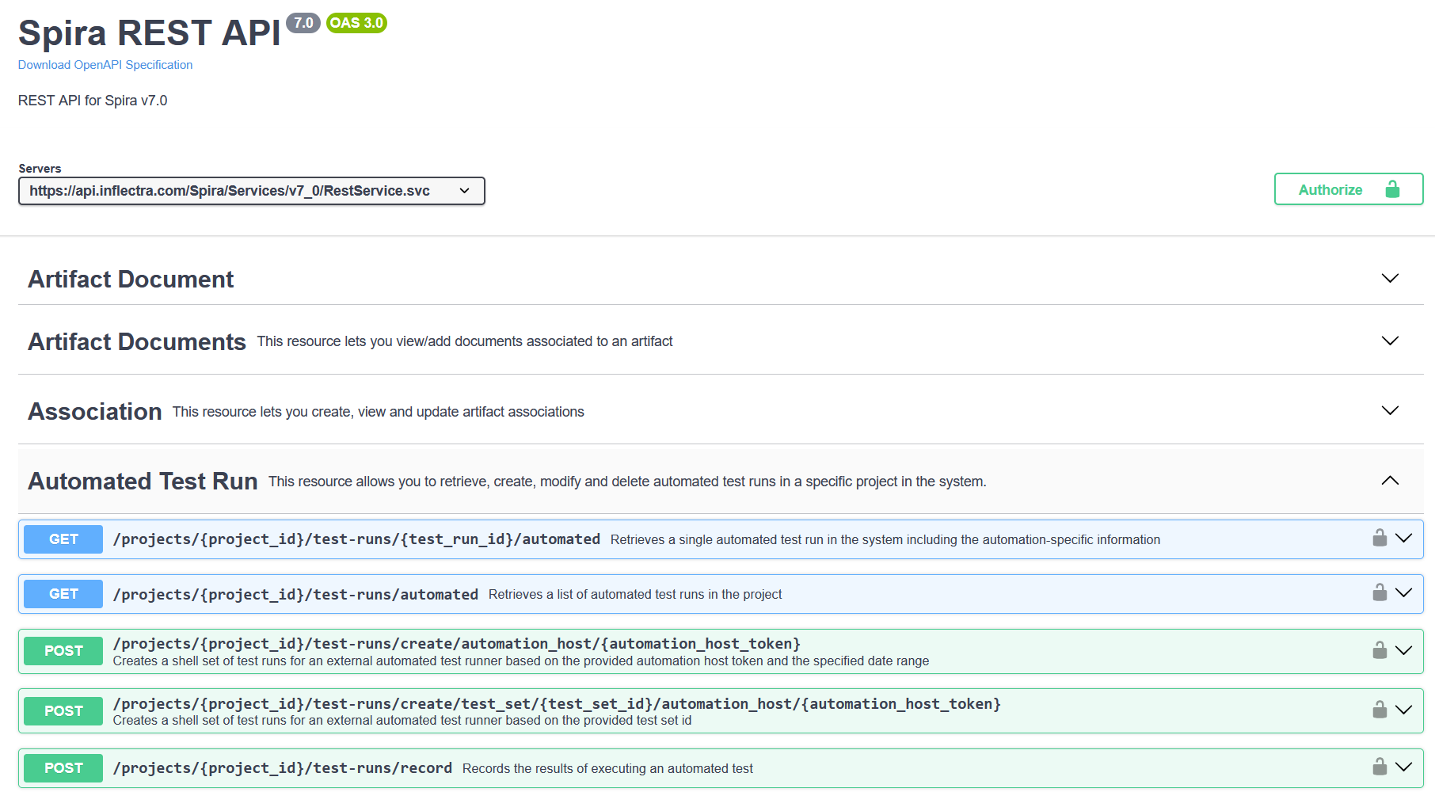Expand chevron on POST test-runs/record row
This screenshot has width=1435, height=792.
tap(1404, 767)
